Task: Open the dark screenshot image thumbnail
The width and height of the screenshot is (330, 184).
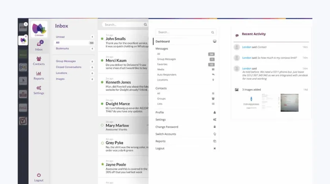Action: point(289,103)
